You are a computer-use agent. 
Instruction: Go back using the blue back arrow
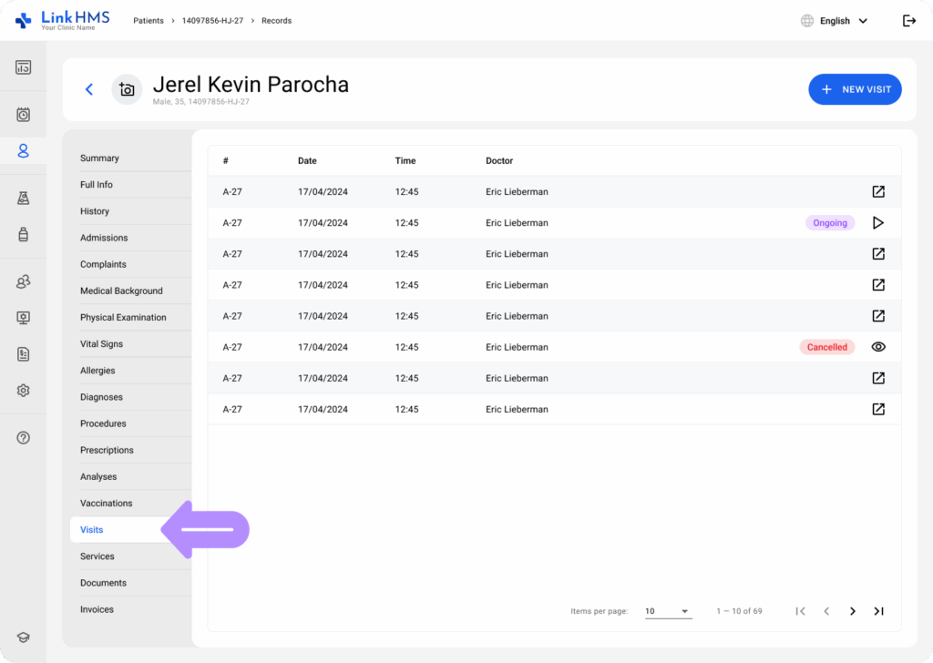click(89, 89)
